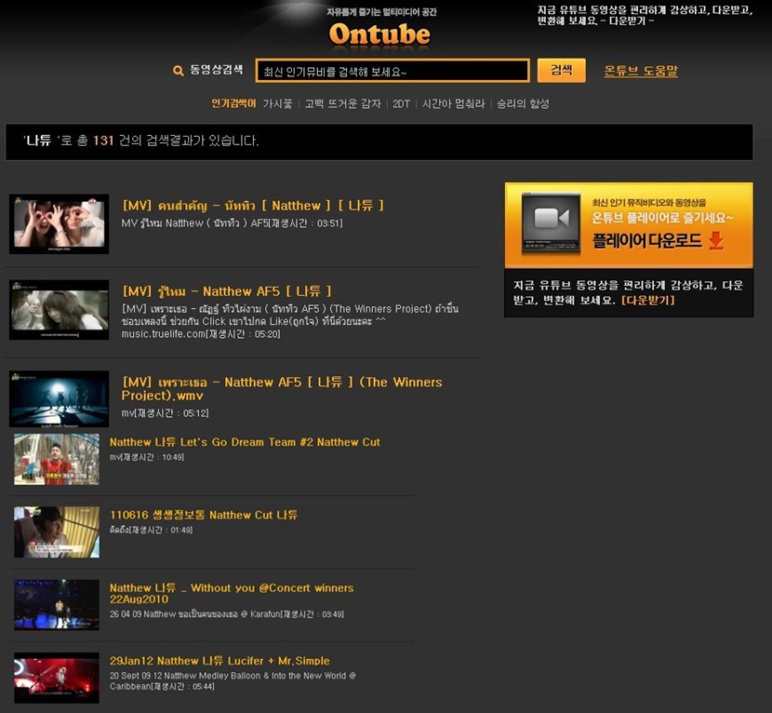Viewport: 772px width, 713px height.
Task: Click banner text 온튜브 플레이어로 즐기세요~
Action: (662, 218)
